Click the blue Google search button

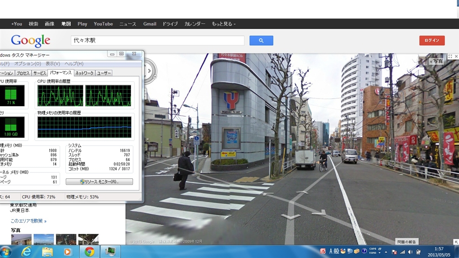coord(261,40)
